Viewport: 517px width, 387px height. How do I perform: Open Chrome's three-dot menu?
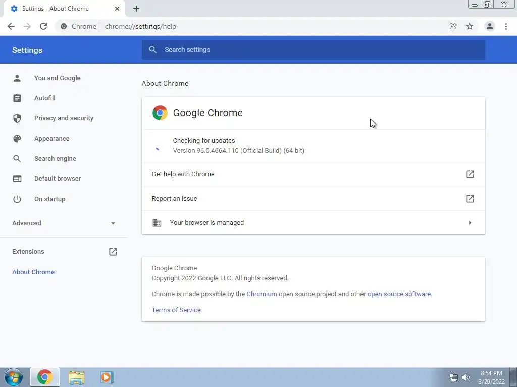[506, 26]
